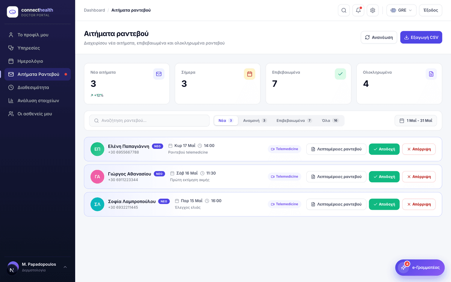Click the Παρ 15 Μαΐ date text
The width and height of the screenshot is (451, 282).
pyautogui.click(x=191, y=201)
